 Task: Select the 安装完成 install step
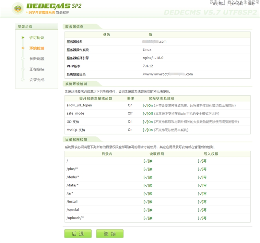pos(37,80)
